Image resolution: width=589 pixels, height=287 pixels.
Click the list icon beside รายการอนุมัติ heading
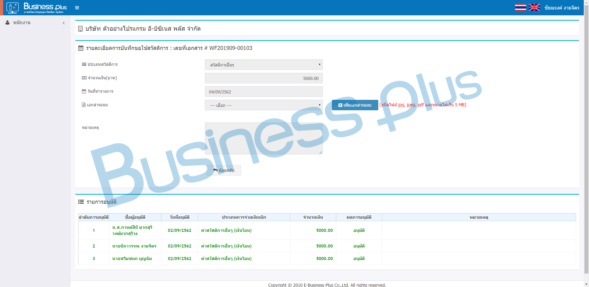click(x=81, y=202)
